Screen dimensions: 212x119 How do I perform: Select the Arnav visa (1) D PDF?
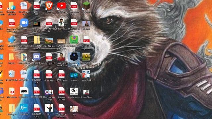click(x=49, y=57)
